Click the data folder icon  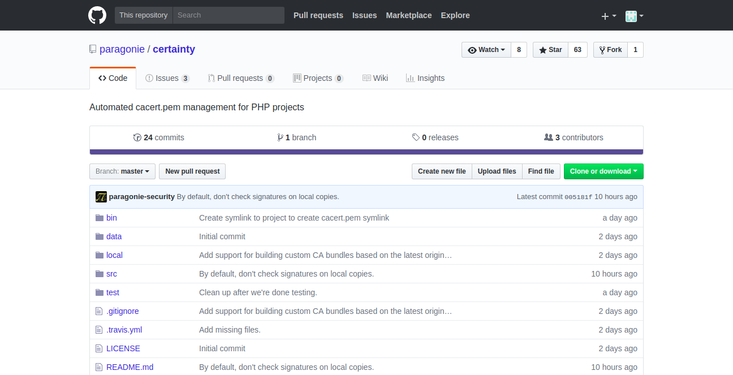[x=100, y=236]
